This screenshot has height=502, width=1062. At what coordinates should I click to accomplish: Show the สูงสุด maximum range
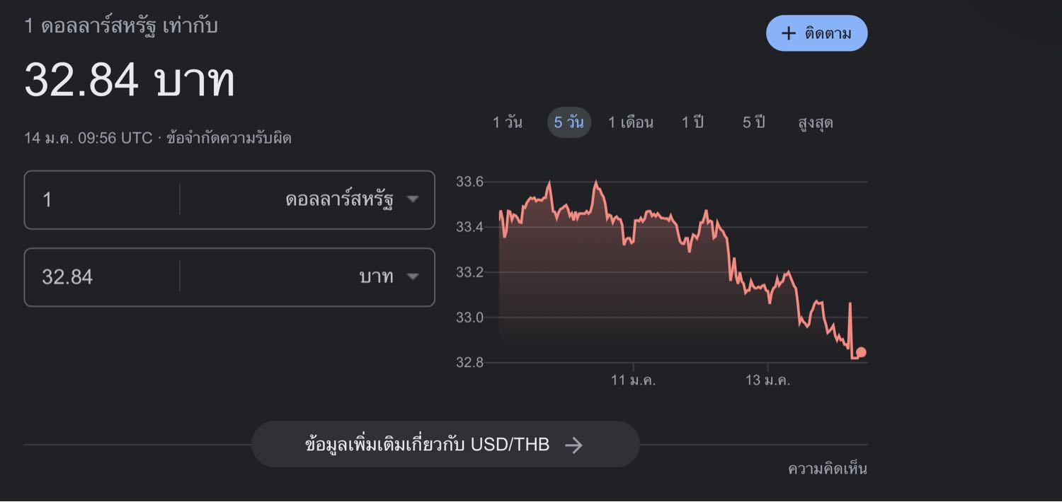coord(815,122)
